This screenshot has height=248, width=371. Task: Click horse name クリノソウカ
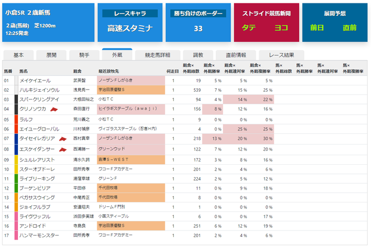pyautogui.click(x=33, y=109)
